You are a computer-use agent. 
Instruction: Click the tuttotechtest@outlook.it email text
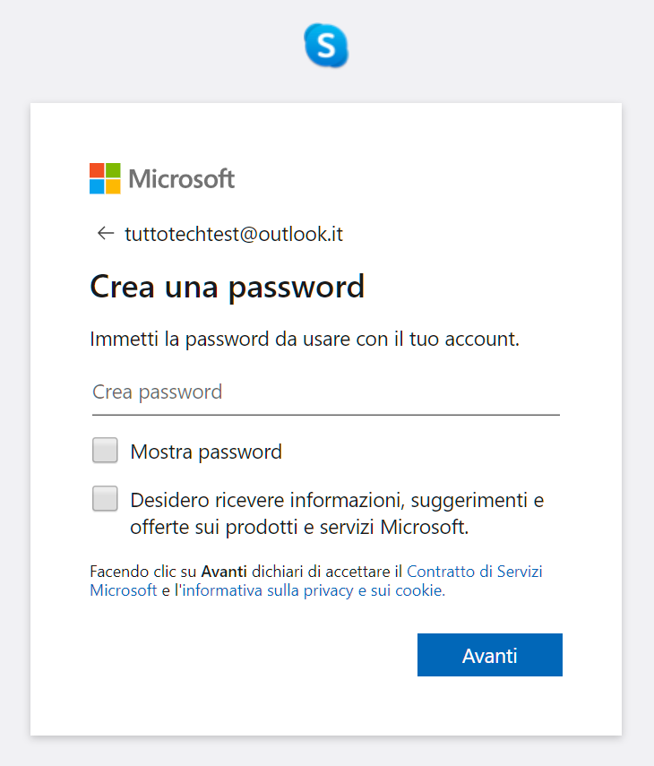[234, 235]
